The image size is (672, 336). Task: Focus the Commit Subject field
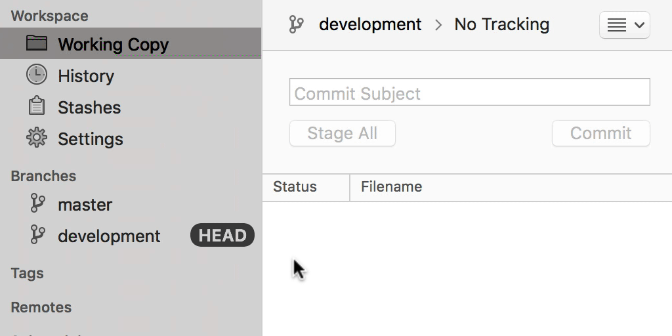coord(469,93)
